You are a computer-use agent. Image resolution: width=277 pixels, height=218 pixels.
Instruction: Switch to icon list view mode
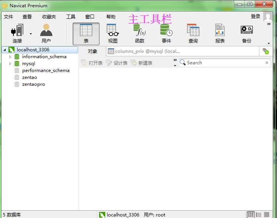[x=251, y=215]
